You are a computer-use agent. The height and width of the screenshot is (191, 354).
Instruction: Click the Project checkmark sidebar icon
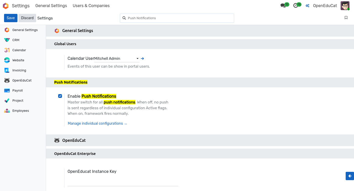pos(7,100)
